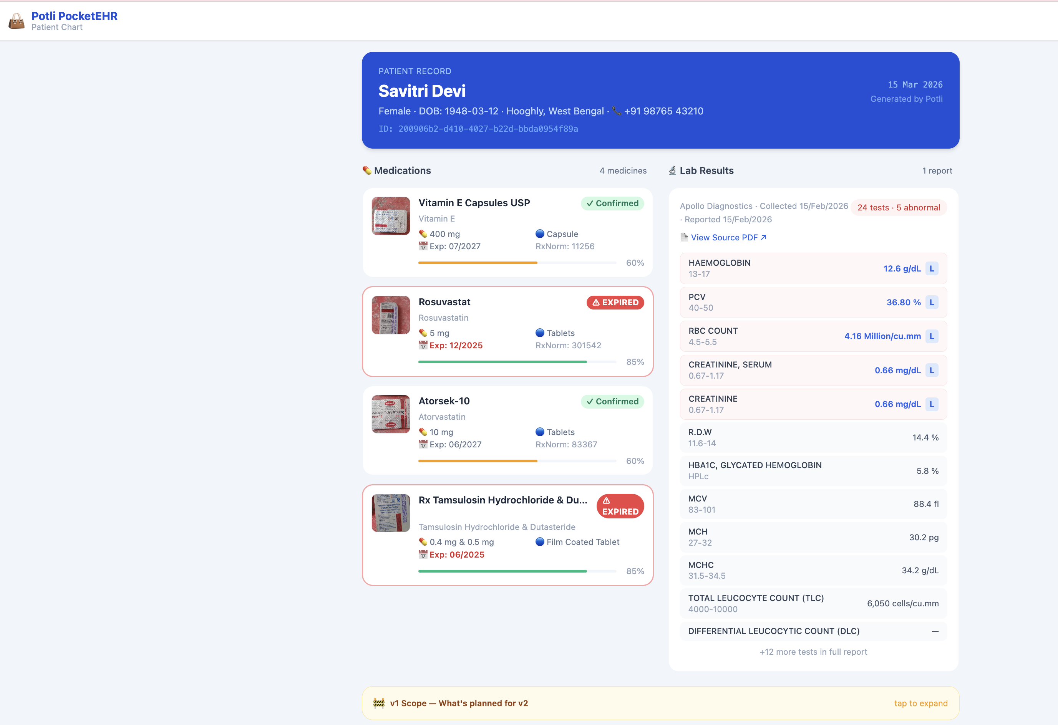Click tap to expand text
The image size is (1058, 725).
920,703
